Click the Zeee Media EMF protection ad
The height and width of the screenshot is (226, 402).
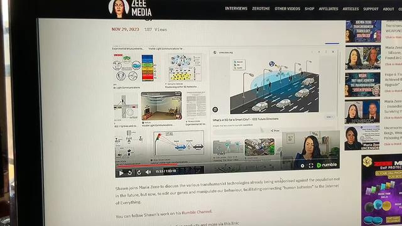pyautogui.click(x=381, y=190)
